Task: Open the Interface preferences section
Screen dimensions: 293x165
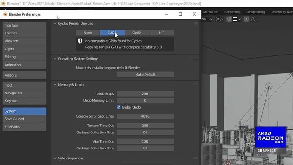Action: tap(24, 25)
